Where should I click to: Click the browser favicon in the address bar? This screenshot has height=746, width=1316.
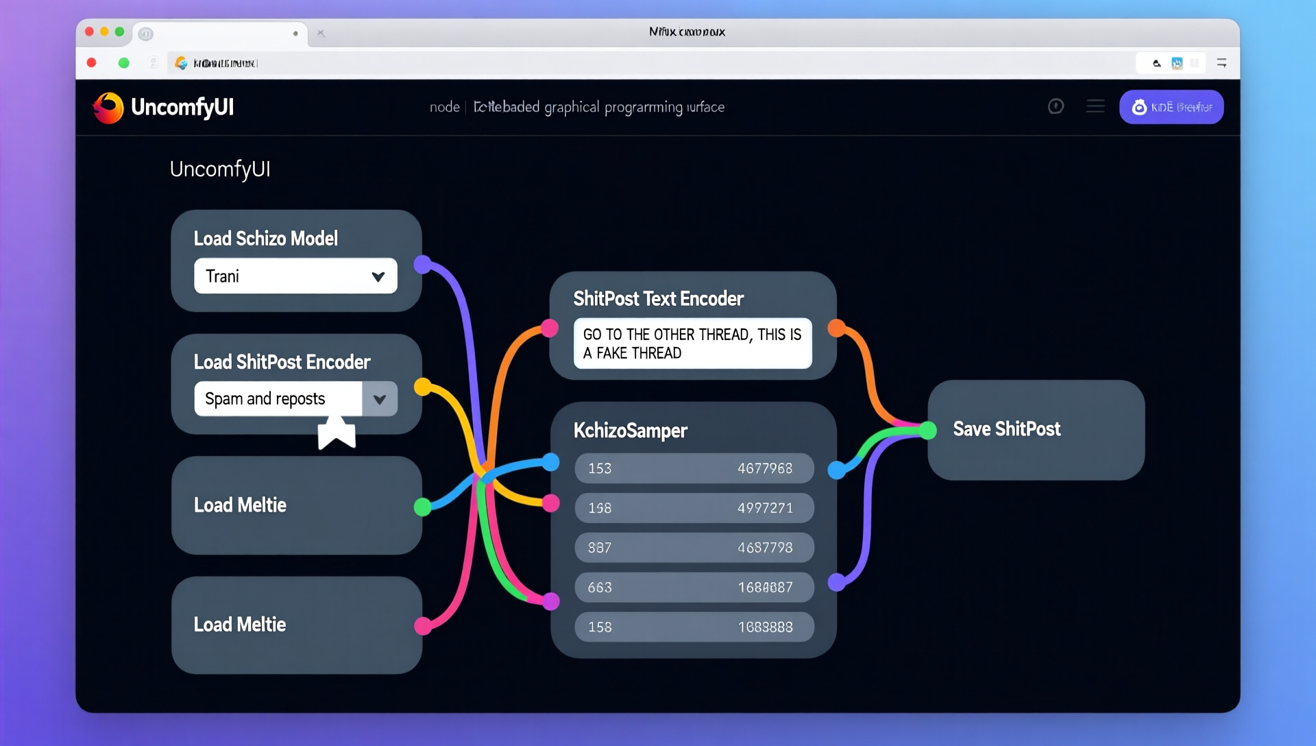[181, 63]
